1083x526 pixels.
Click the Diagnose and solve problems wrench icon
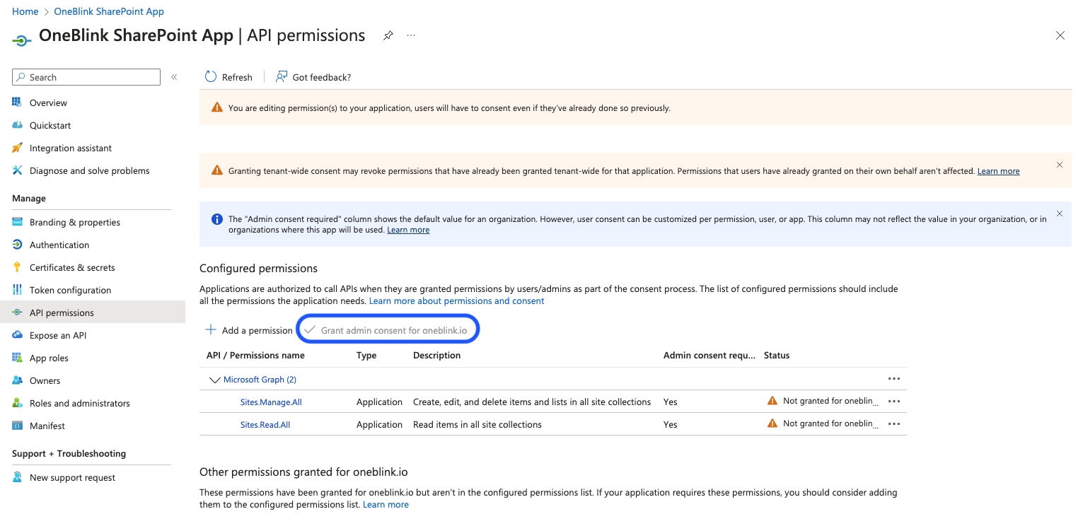coord(17,170)
